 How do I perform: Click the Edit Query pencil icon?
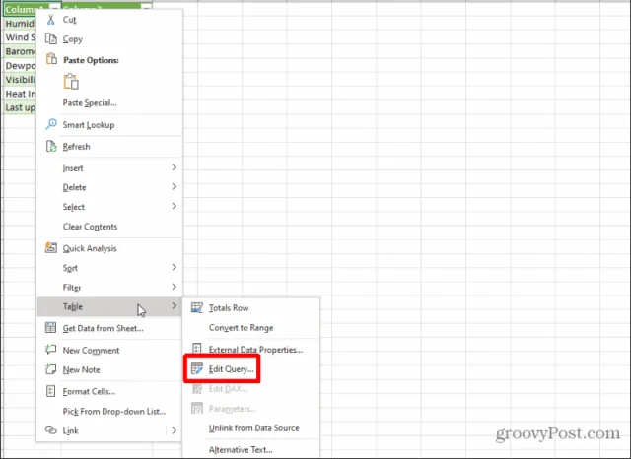pyautogui.click(x=197, y=368)
